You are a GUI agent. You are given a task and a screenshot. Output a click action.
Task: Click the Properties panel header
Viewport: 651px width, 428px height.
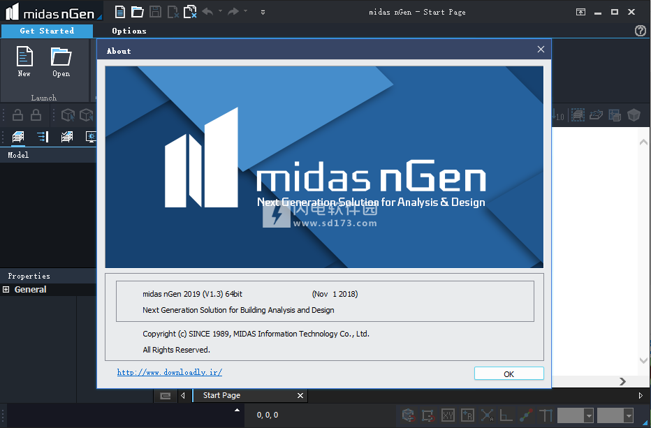(x=48, y=276)
